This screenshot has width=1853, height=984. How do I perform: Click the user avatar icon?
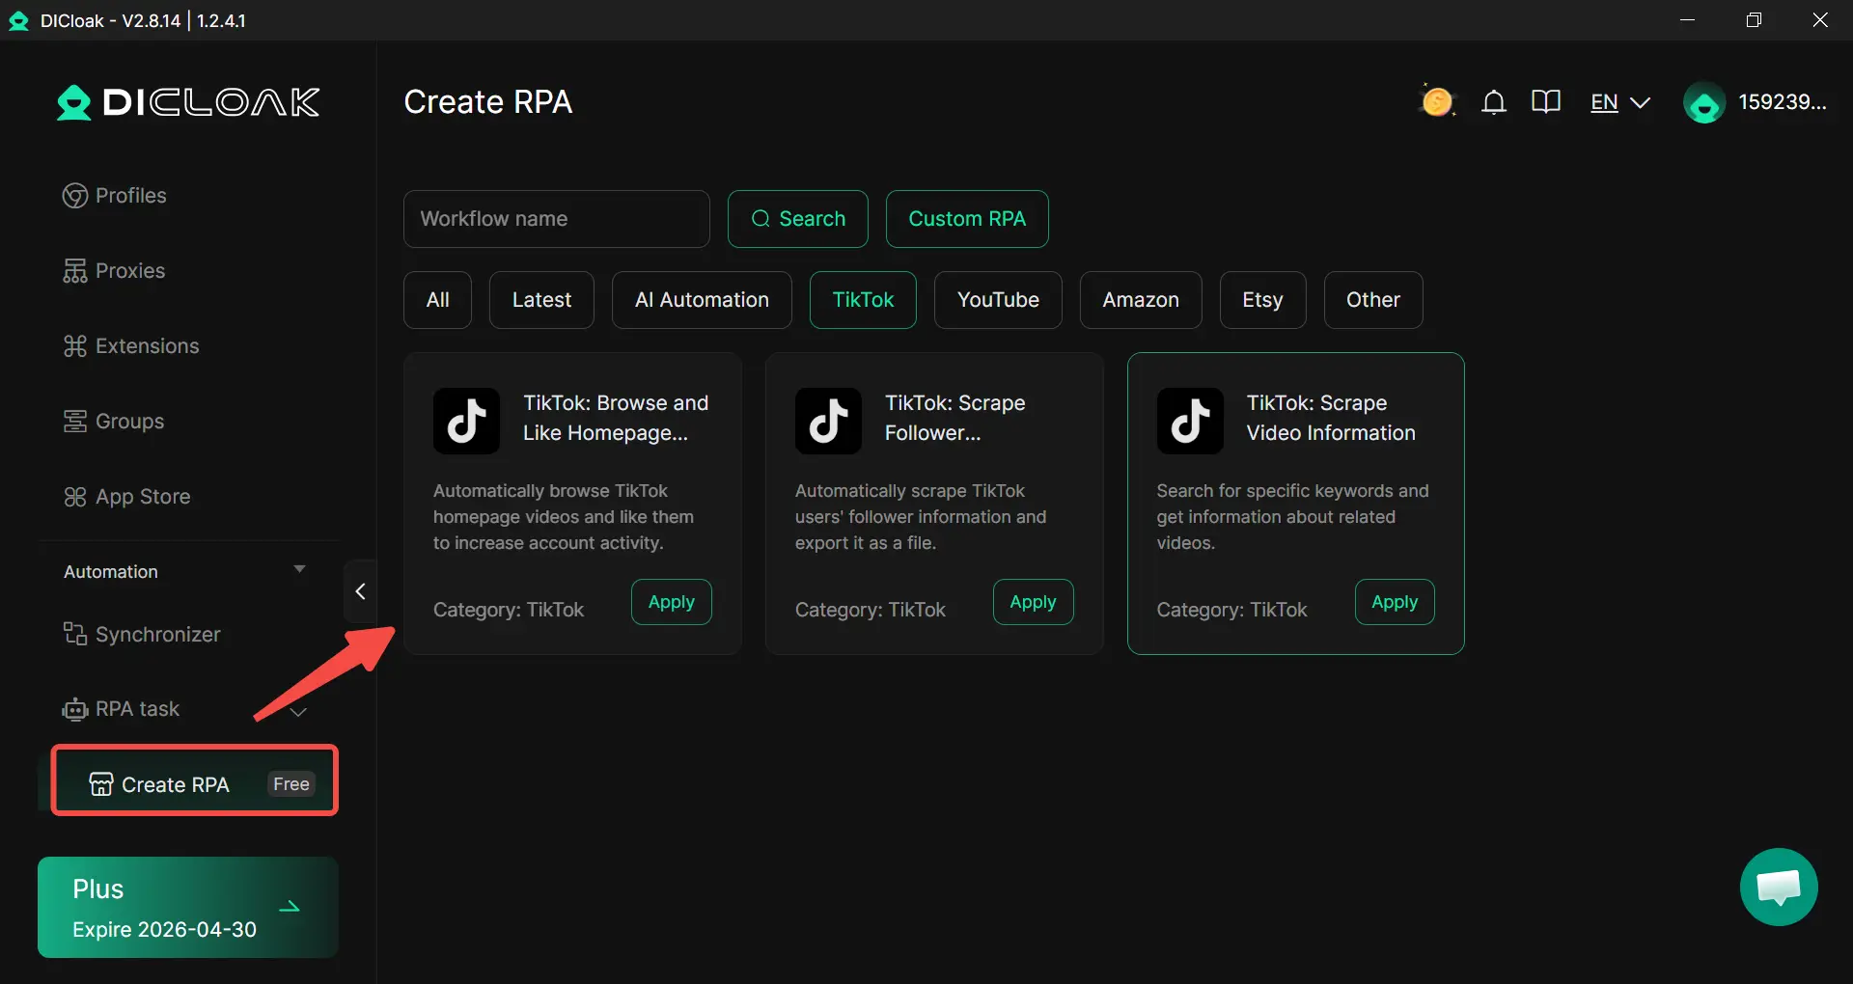click(1703, 103)
